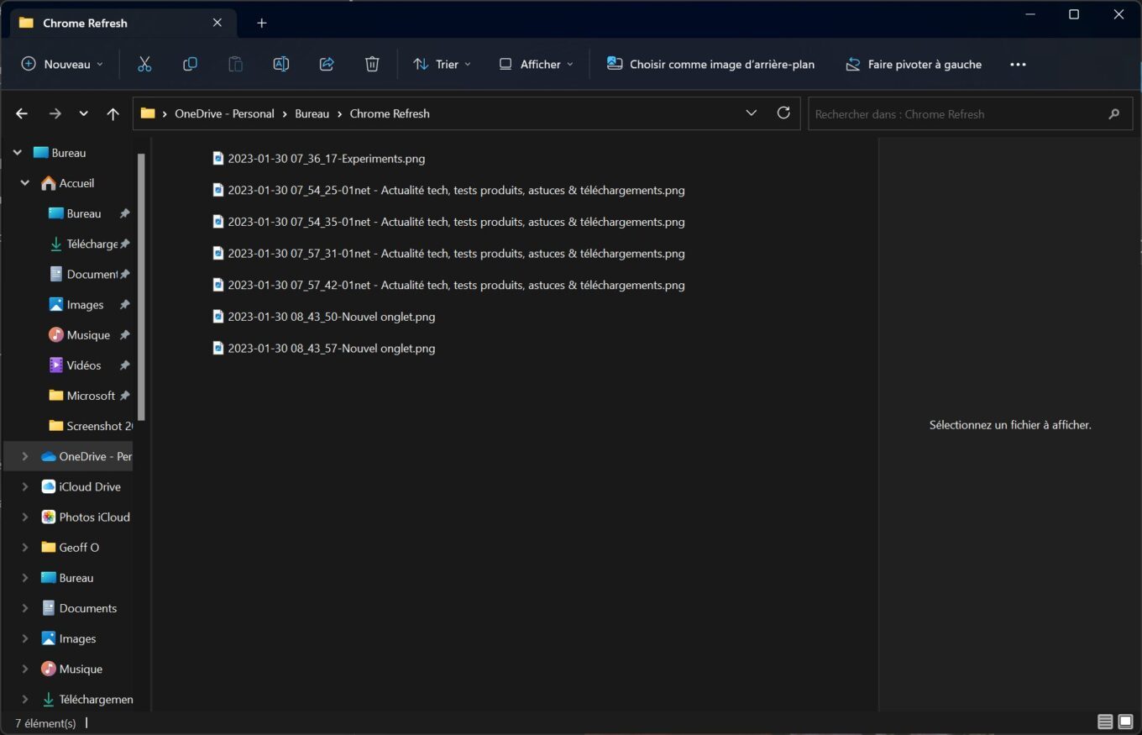Open the Nouveau dropdown menu
This screenshot has width=1142, height=735.
(x=62, y=64)
